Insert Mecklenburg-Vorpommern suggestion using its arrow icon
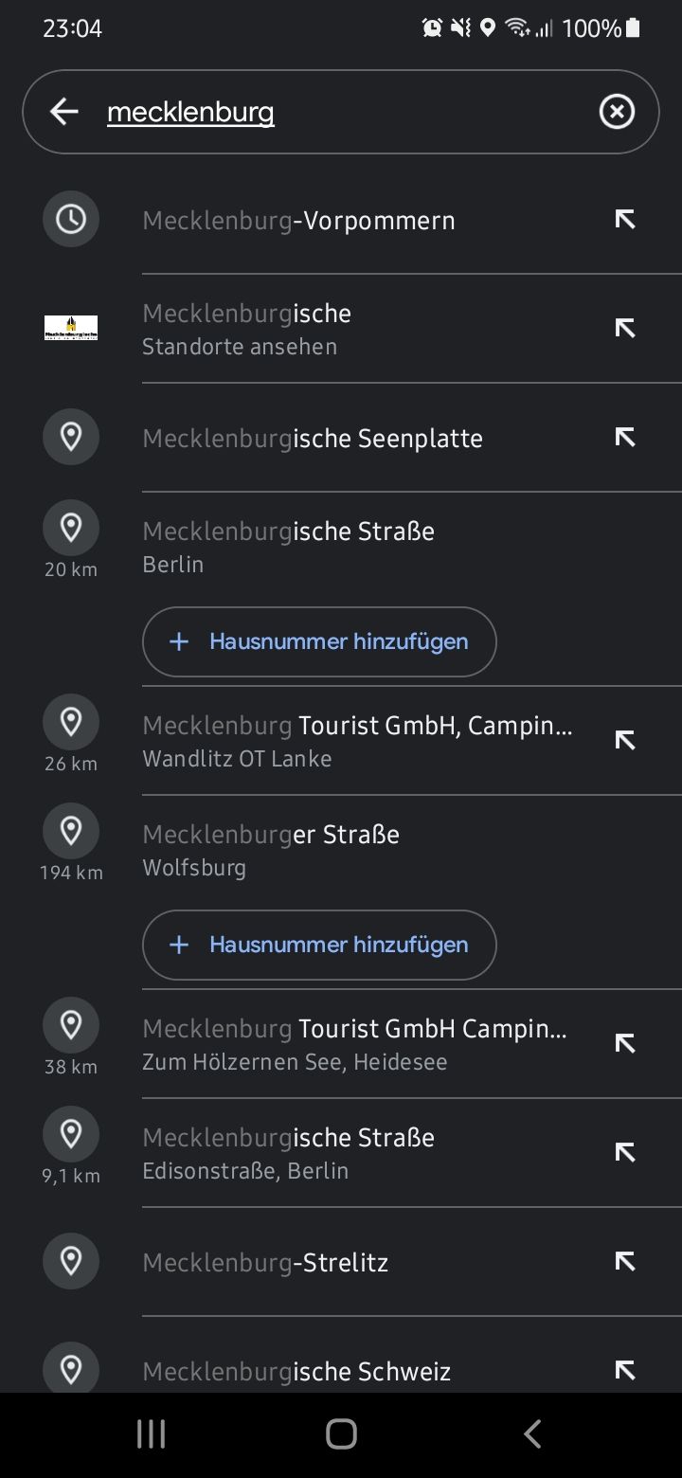The image size is (682, 1478). pyautogui.click(x=624, y=220)
